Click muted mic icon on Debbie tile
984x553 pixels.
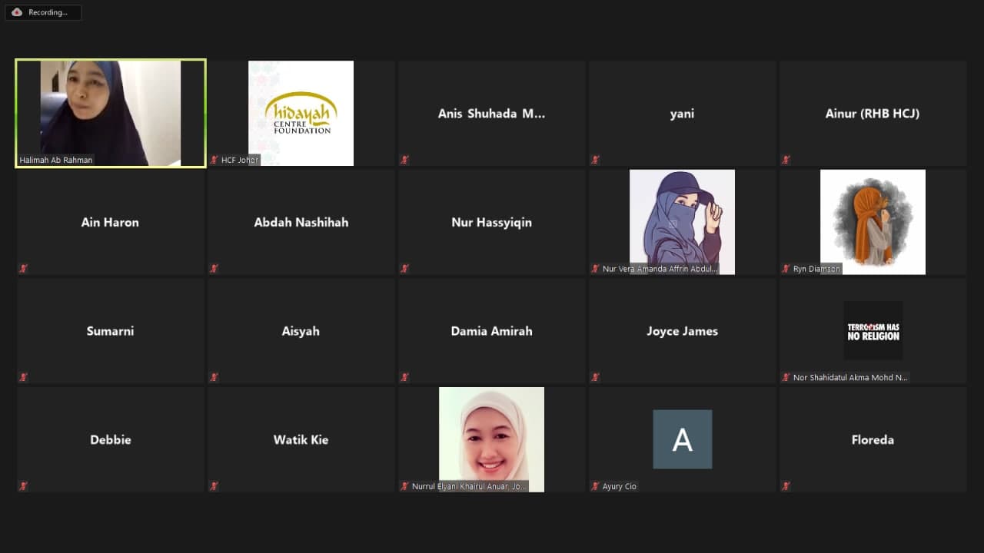(x=24, y=486)
